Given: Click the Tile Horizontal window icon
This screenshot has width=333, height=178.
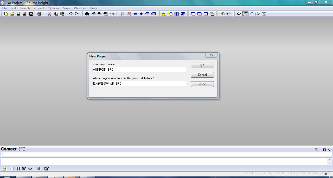Looking at the screenshot, I should (x=200, y=14).
